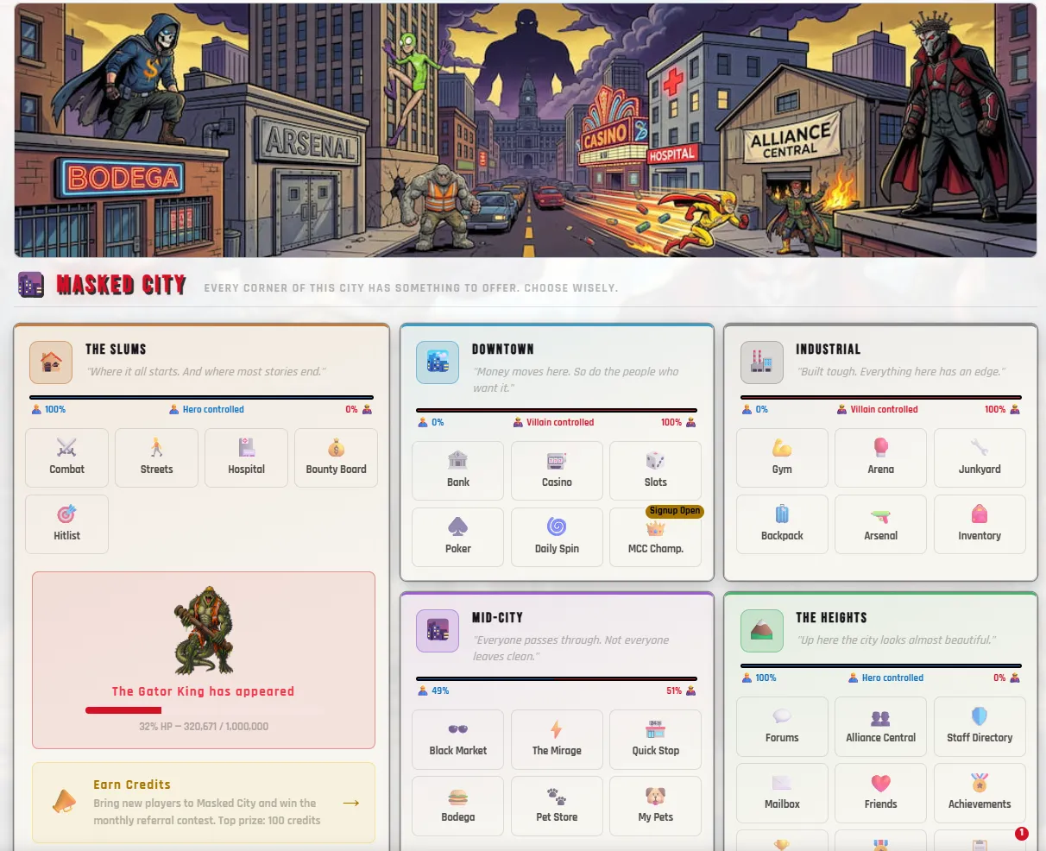This screenshot has height=851, width=1046.
Task: Enter the Casino tile
Action: tap(557, 470)
